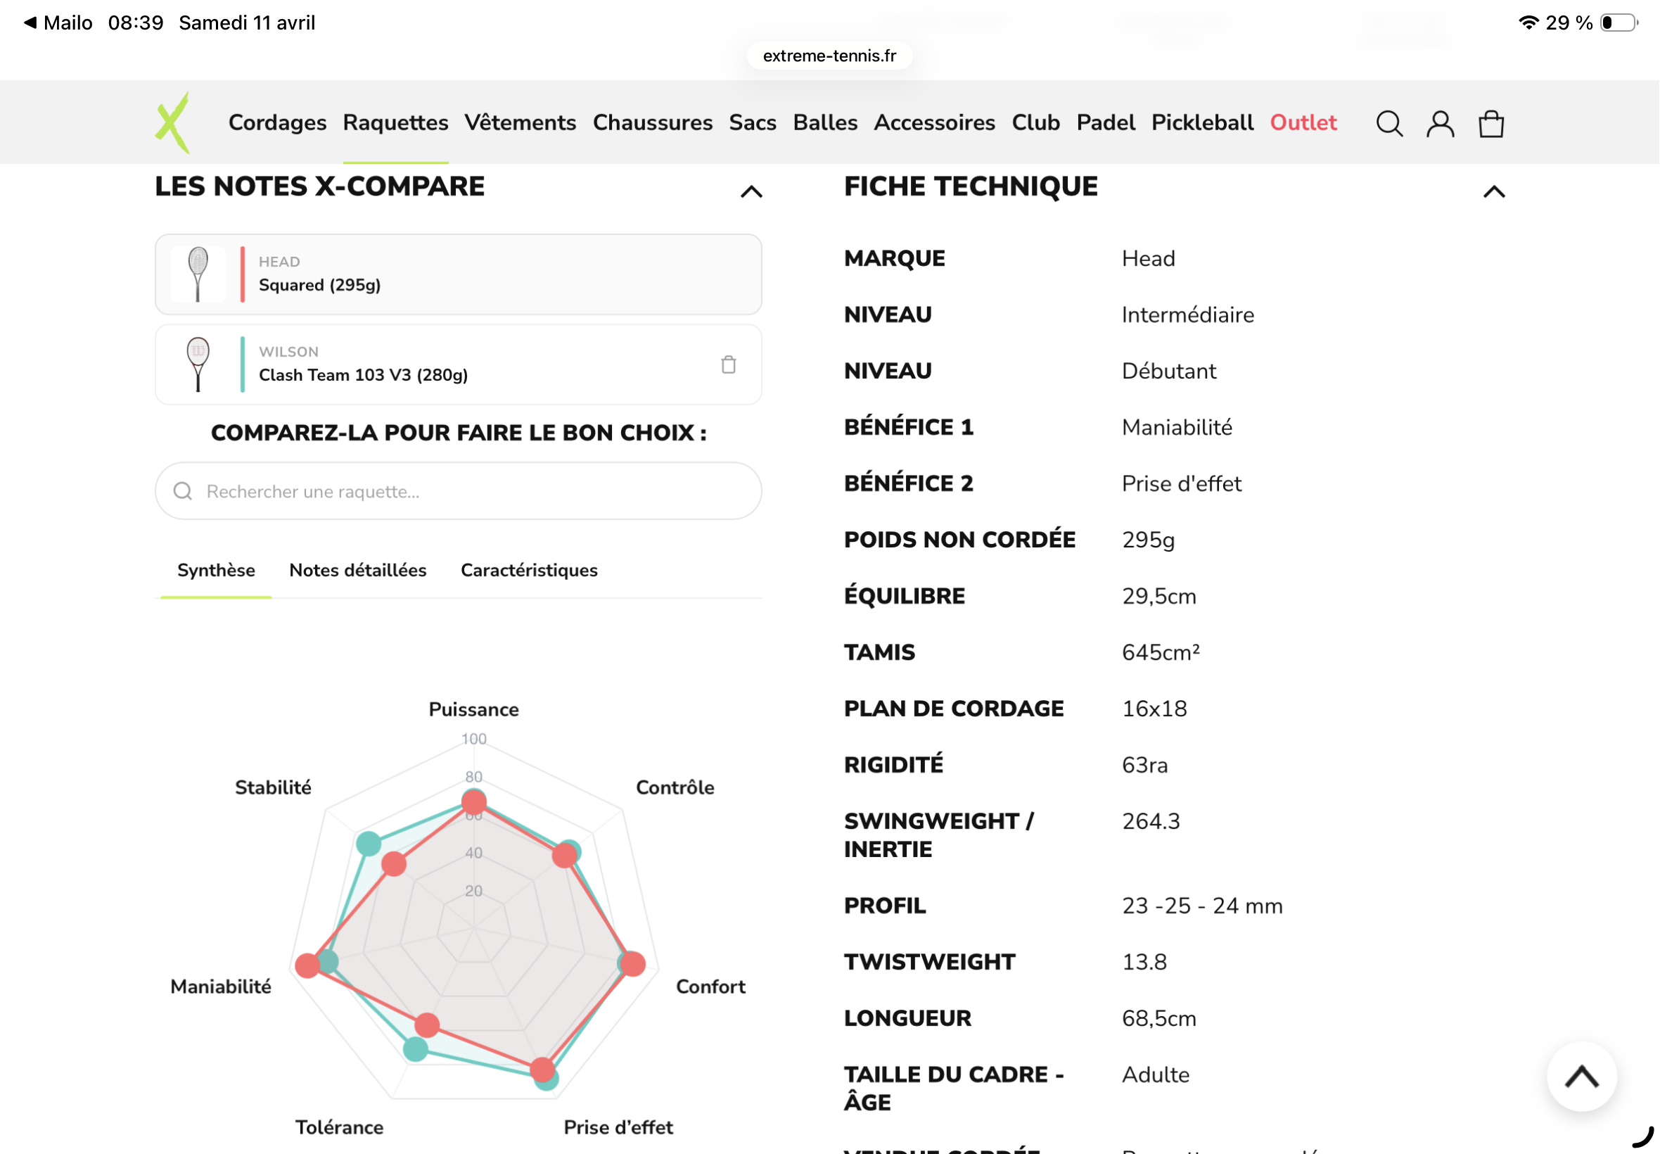Open the Outlet link in navigation

(1303, 122)
